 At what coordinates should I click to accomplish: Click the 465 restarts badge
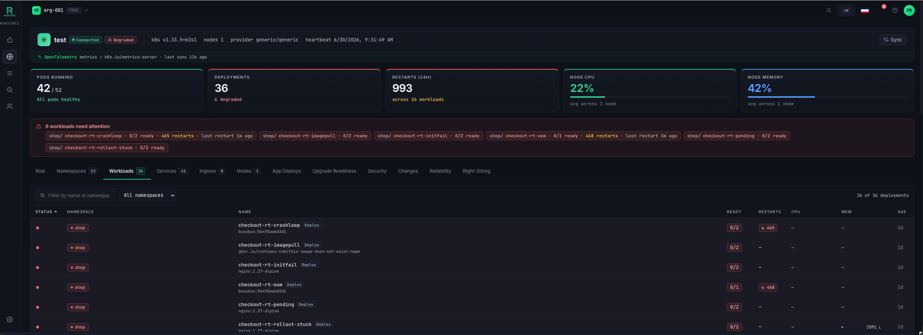click(x=768, y=228)
